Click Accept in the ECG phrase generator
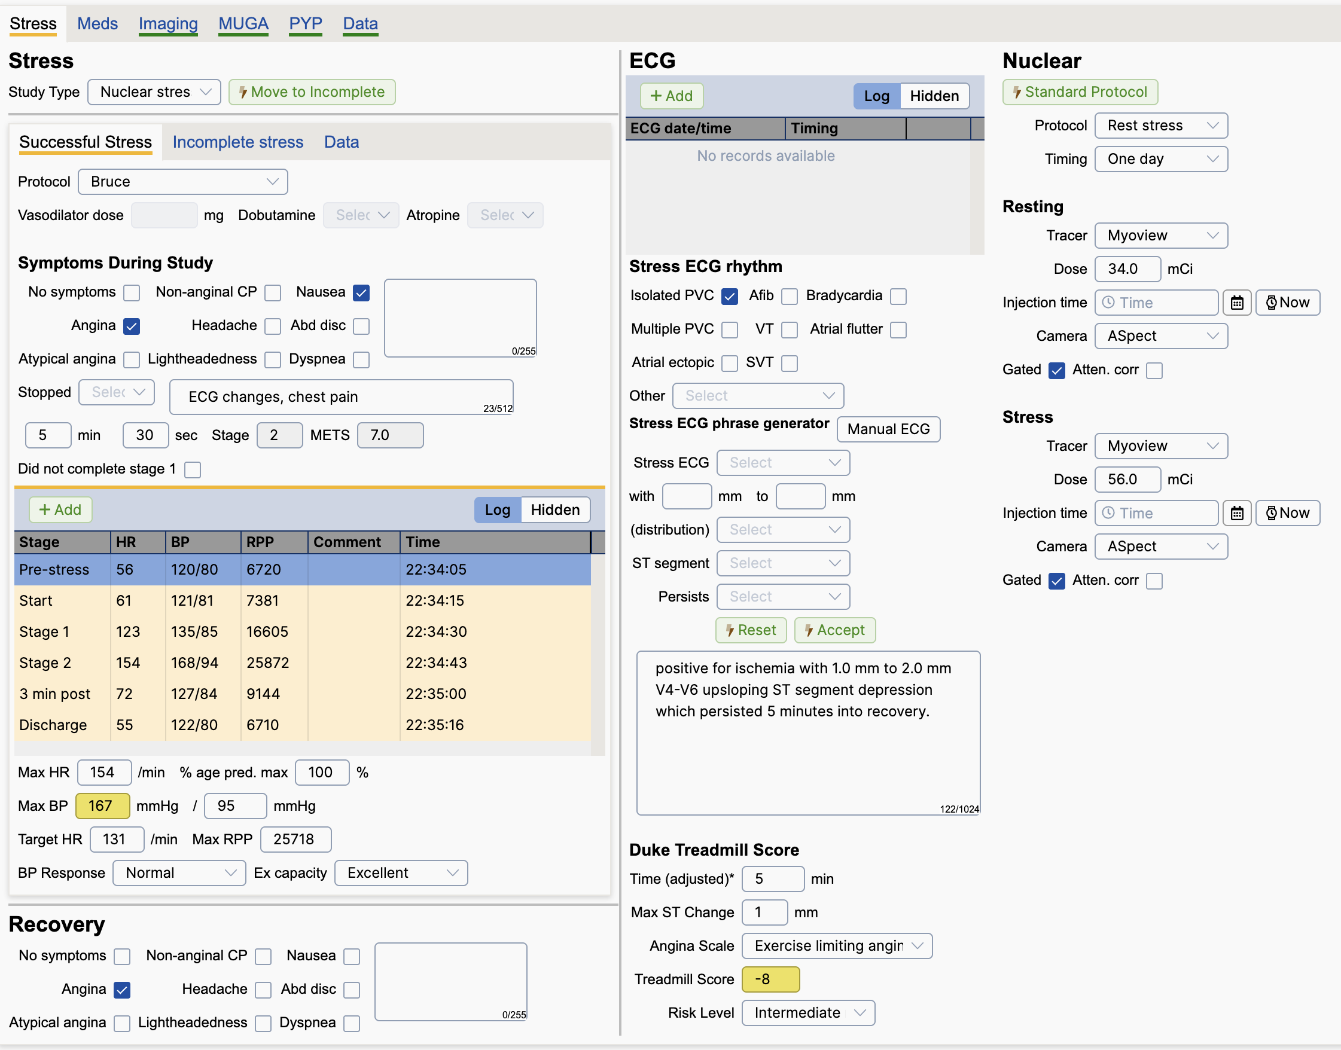The width and height of the screenshot is (1341, 1050). tap(834, 630)
